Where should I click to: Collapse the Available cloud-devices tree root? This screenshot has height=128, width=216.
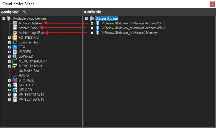pyautogui.click(x=4, y=18)
